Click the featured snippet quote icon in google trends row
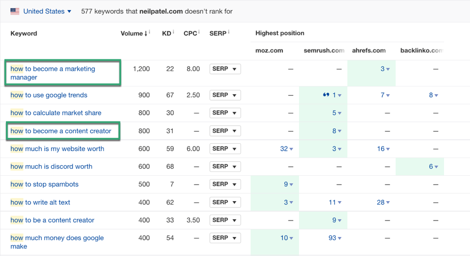The width and height of the screenshot is (470, 256). tap(326, 95)
